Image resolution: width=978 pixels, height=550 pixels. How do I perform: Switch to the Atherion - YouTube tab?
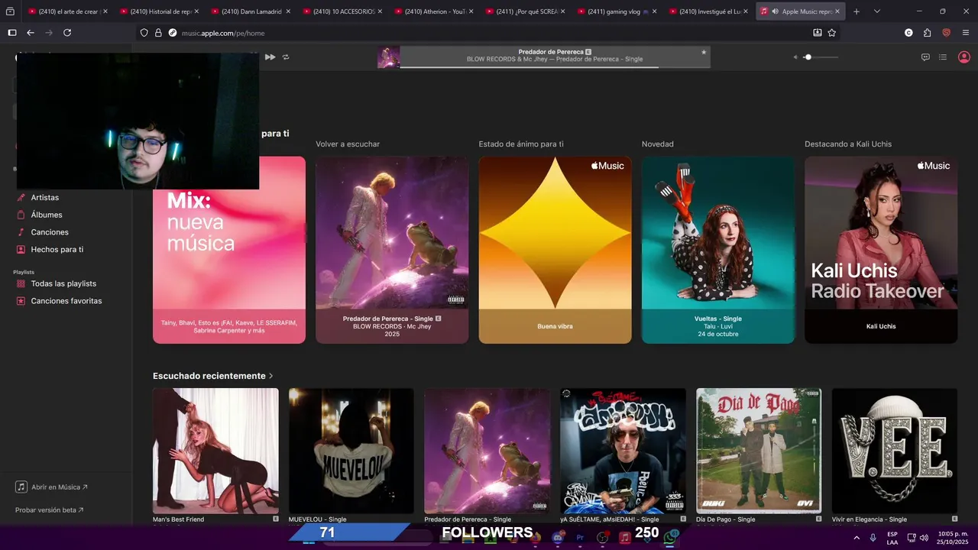click(433, 11)
